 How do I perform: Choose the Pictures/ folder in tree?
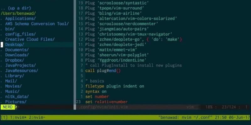(16, 102)
